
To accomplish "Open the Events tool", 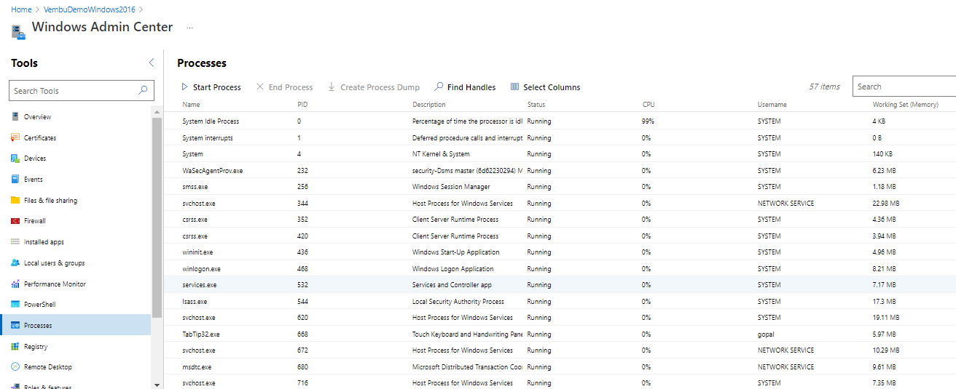I will coord(34,179).
